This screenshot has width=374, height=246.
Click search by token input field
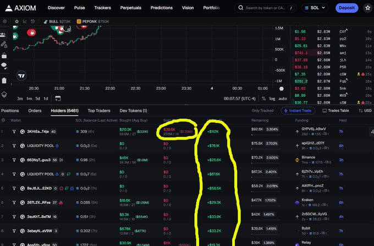point(265,8)
